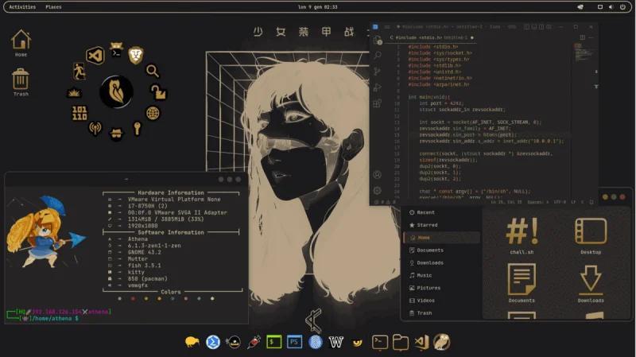
Task: Click the magnifying glass icon in the radial menu
Action: point(153,71)
